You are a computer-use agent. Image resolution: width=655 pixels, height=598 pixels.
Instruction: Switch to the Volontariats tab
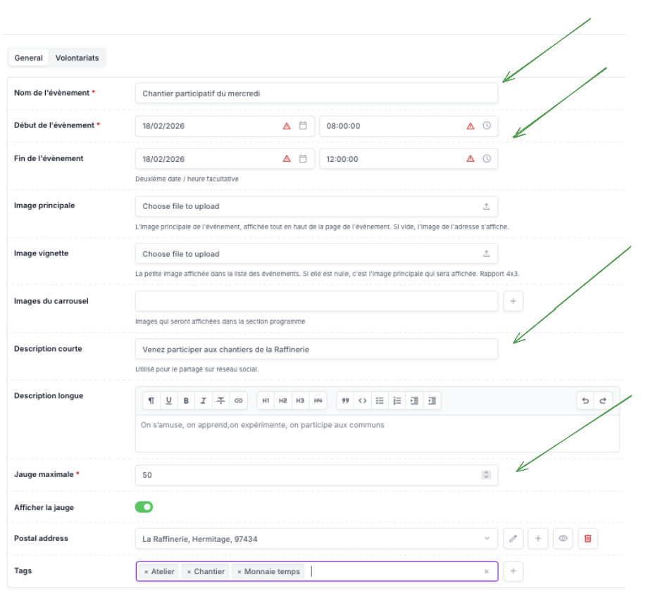(x=77, y=58)
